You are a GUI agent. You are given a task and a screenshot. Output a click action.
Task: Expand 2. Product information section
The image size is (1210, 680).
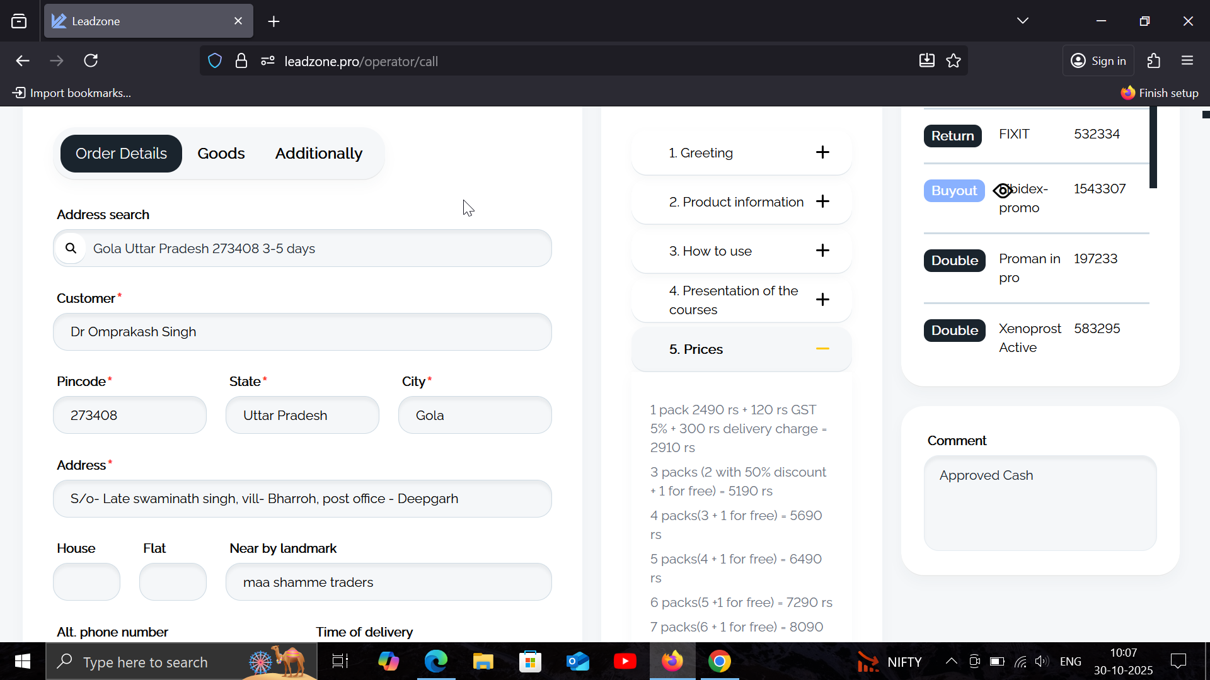pyautogui.click(x=822, y=201)
